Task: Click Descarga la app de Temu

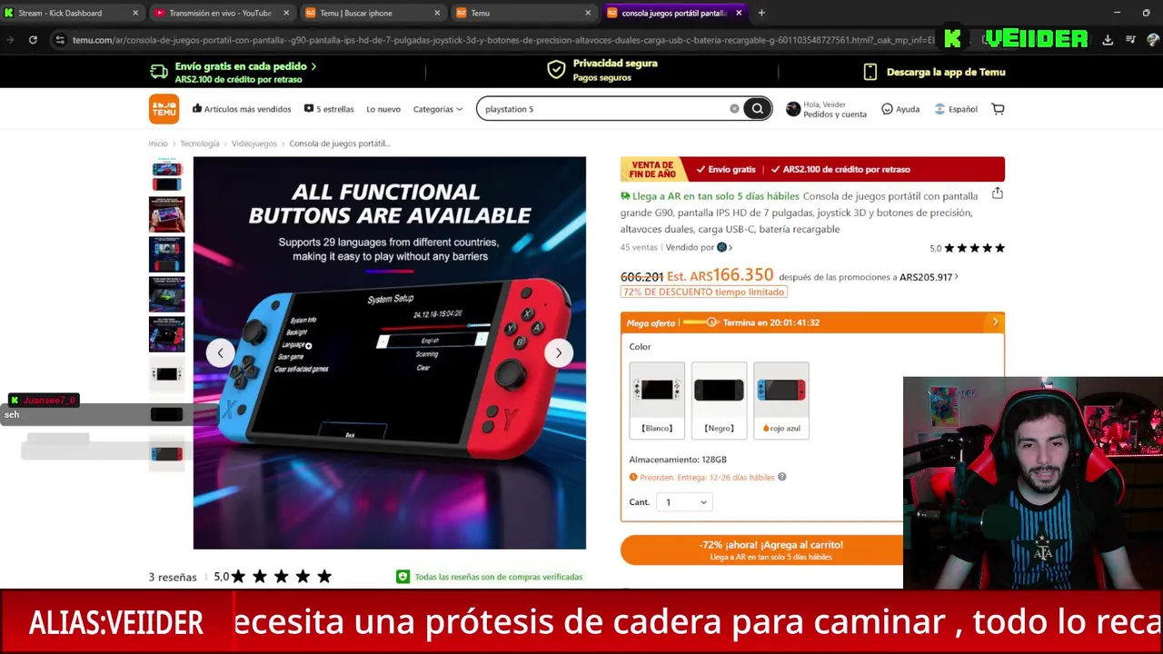Action: [x=934, y=72]
